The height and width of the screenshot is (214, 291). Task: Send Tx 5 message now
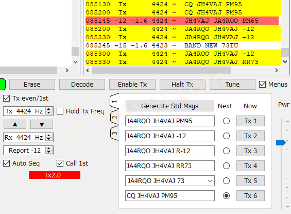click(250, 181)
